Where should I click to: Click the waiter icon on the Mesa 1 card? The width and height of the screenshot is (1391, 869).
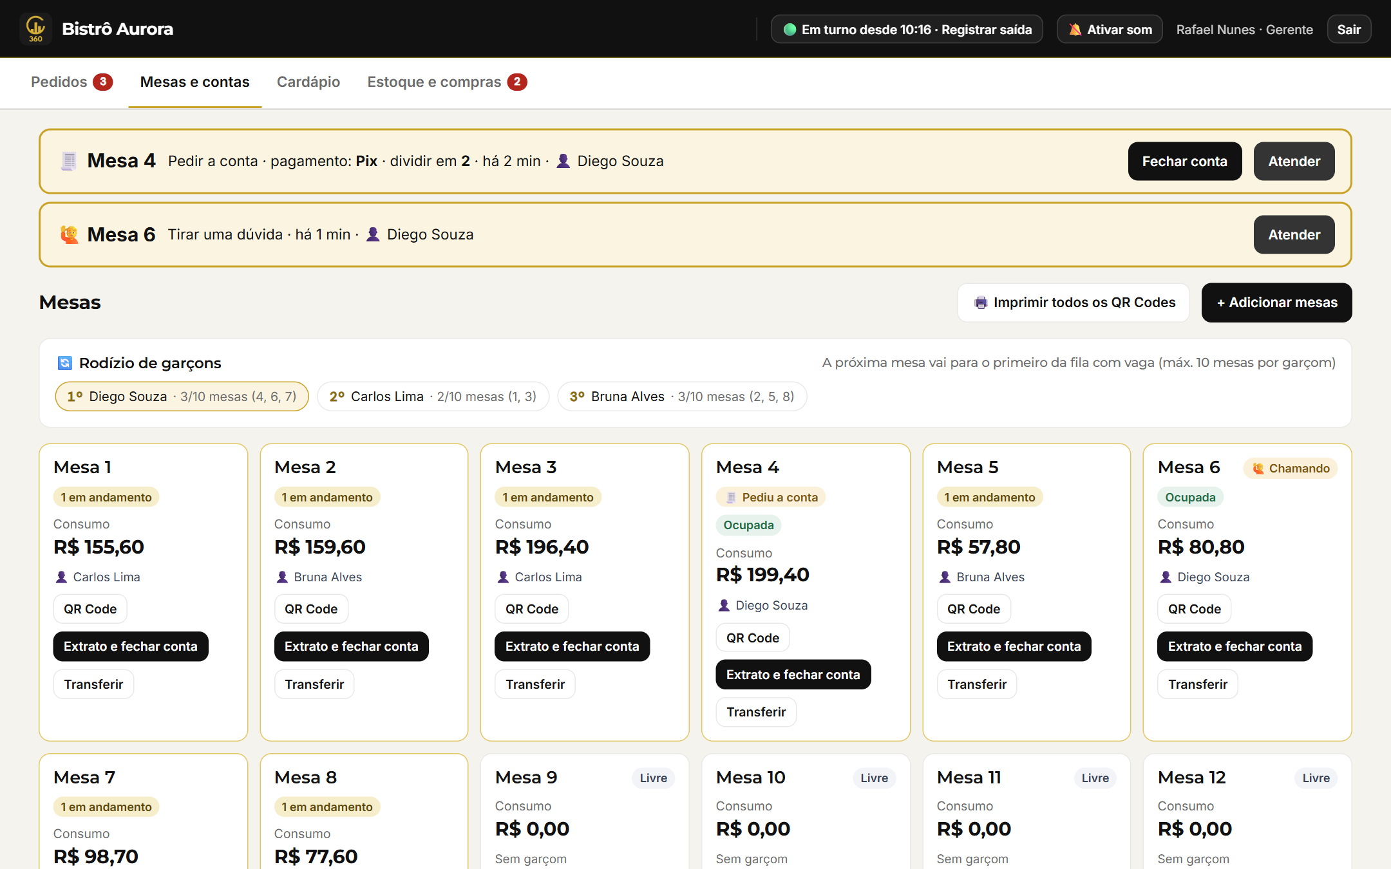coord(61,577)
